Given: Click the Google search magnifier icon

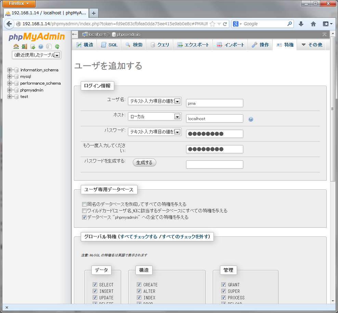Looking at the screenshot, I should pos(289,24).
